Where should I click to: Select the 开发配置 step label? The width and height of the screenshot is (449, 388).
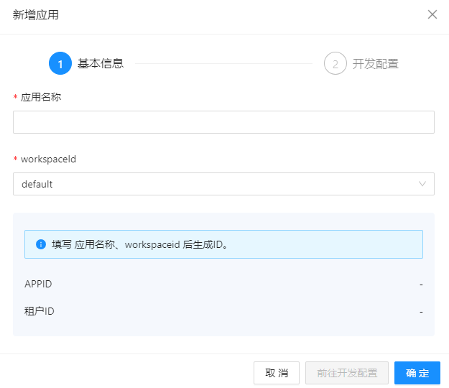click(376, 63)
